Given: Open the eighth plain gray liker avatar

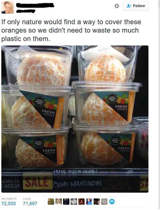Looking at the screenshot, I should click(x=104, y=202).
